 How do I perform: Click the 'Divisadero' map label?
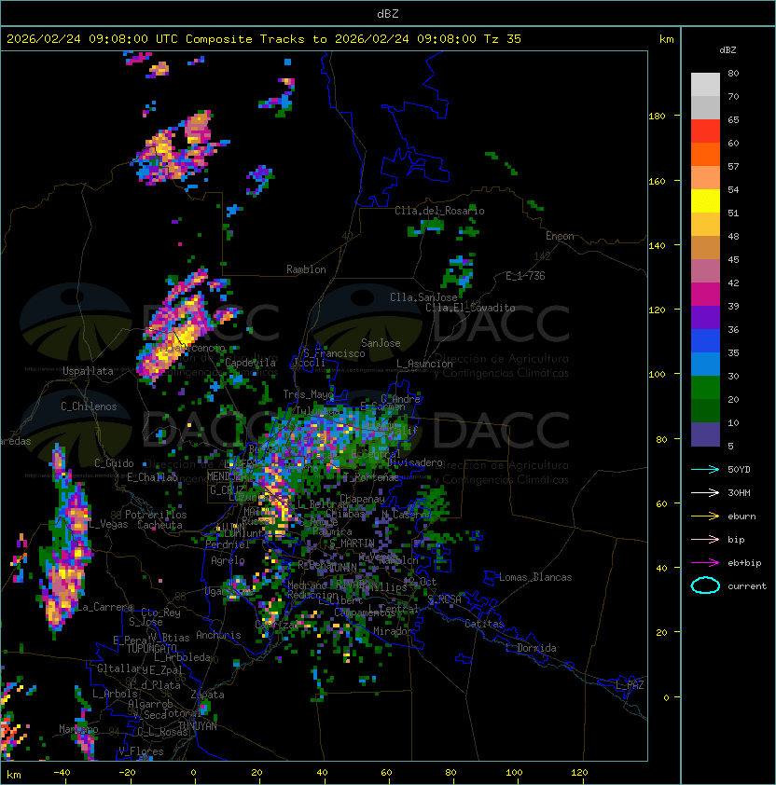[x=414, y=462]
